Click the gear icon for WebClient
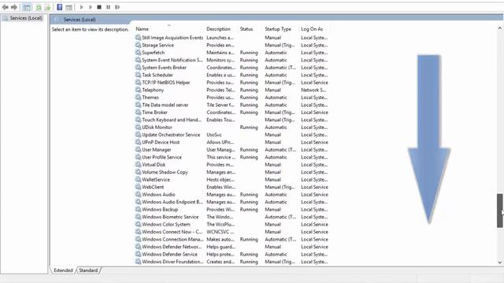 coord(138,187)
